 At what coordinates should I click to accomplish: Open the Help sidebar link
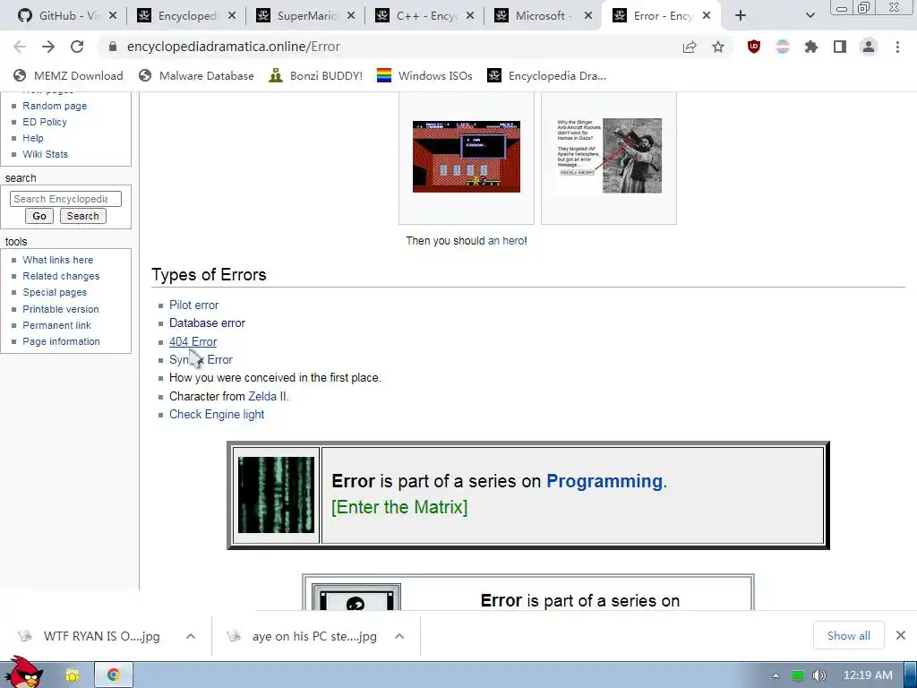coord(33,138)
